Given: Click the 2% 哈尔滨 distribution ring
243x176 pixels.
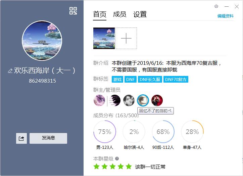Looking at the screenshot, I should point(134,132).
